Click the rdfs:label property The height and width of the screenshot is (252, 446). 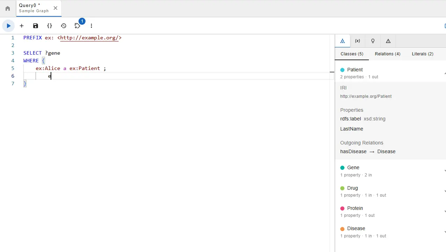(x=350, y=119)
